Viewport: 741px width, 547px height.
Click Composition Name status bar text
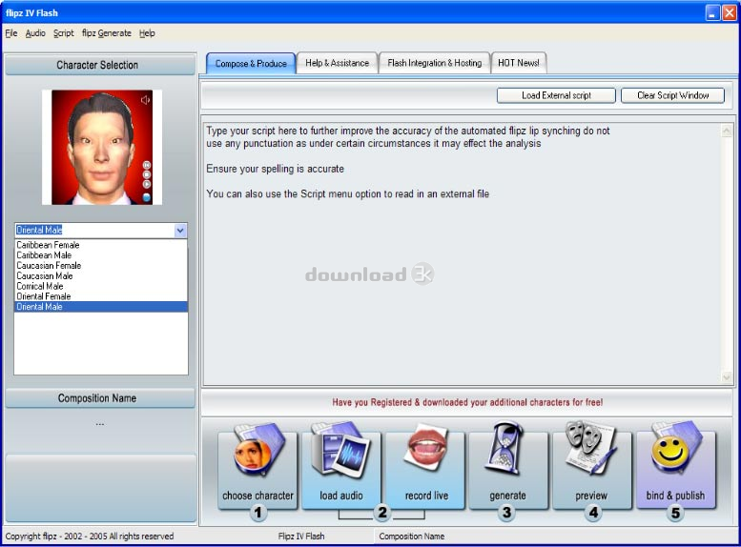point(412,537)
